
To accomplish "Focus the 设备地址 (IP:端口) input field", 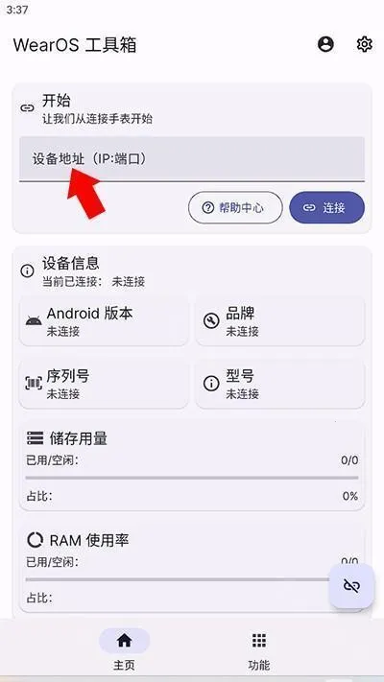I will [192, 159].
